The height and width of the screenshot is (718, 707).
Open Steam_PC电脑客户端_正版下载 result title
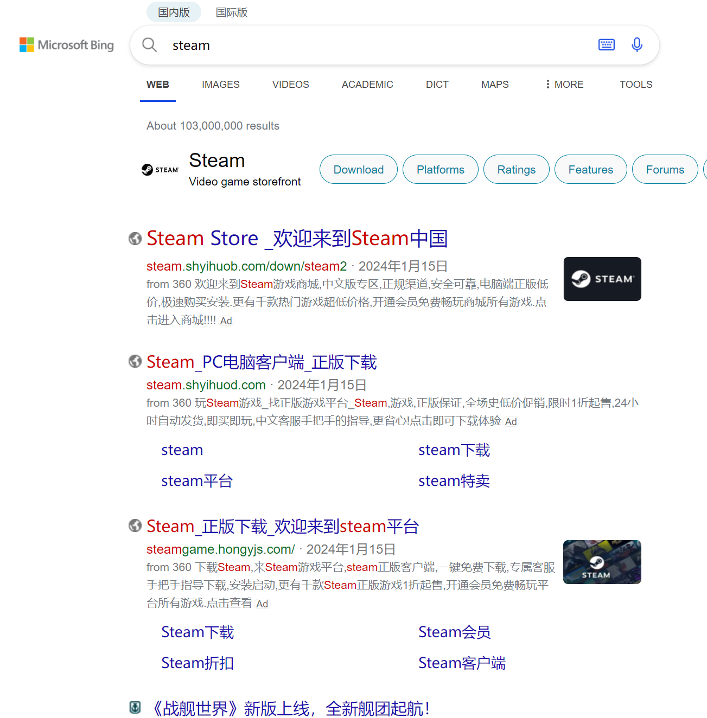coord(262,362)
